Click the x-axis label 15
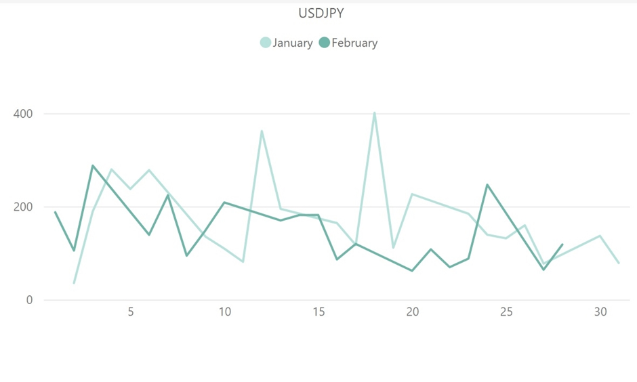This screenshot has height=382, width=637. (x=318, y=312)
